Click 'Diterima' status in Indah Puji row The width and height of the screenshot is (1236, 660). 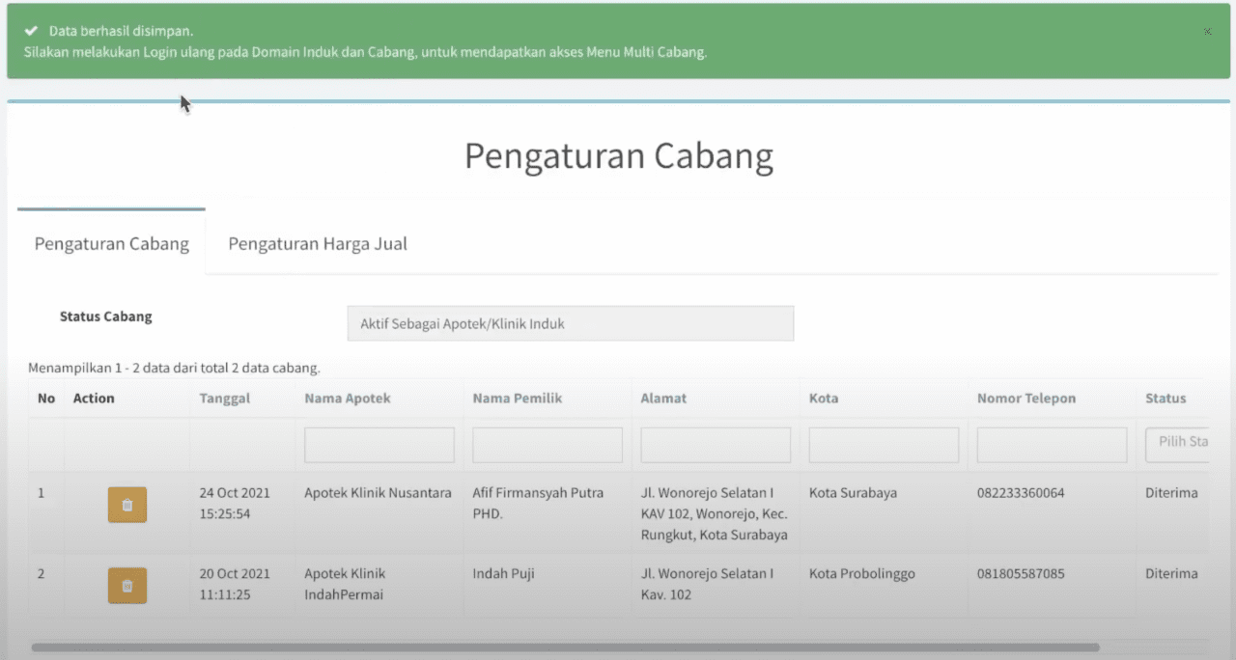coord(1171,574)
